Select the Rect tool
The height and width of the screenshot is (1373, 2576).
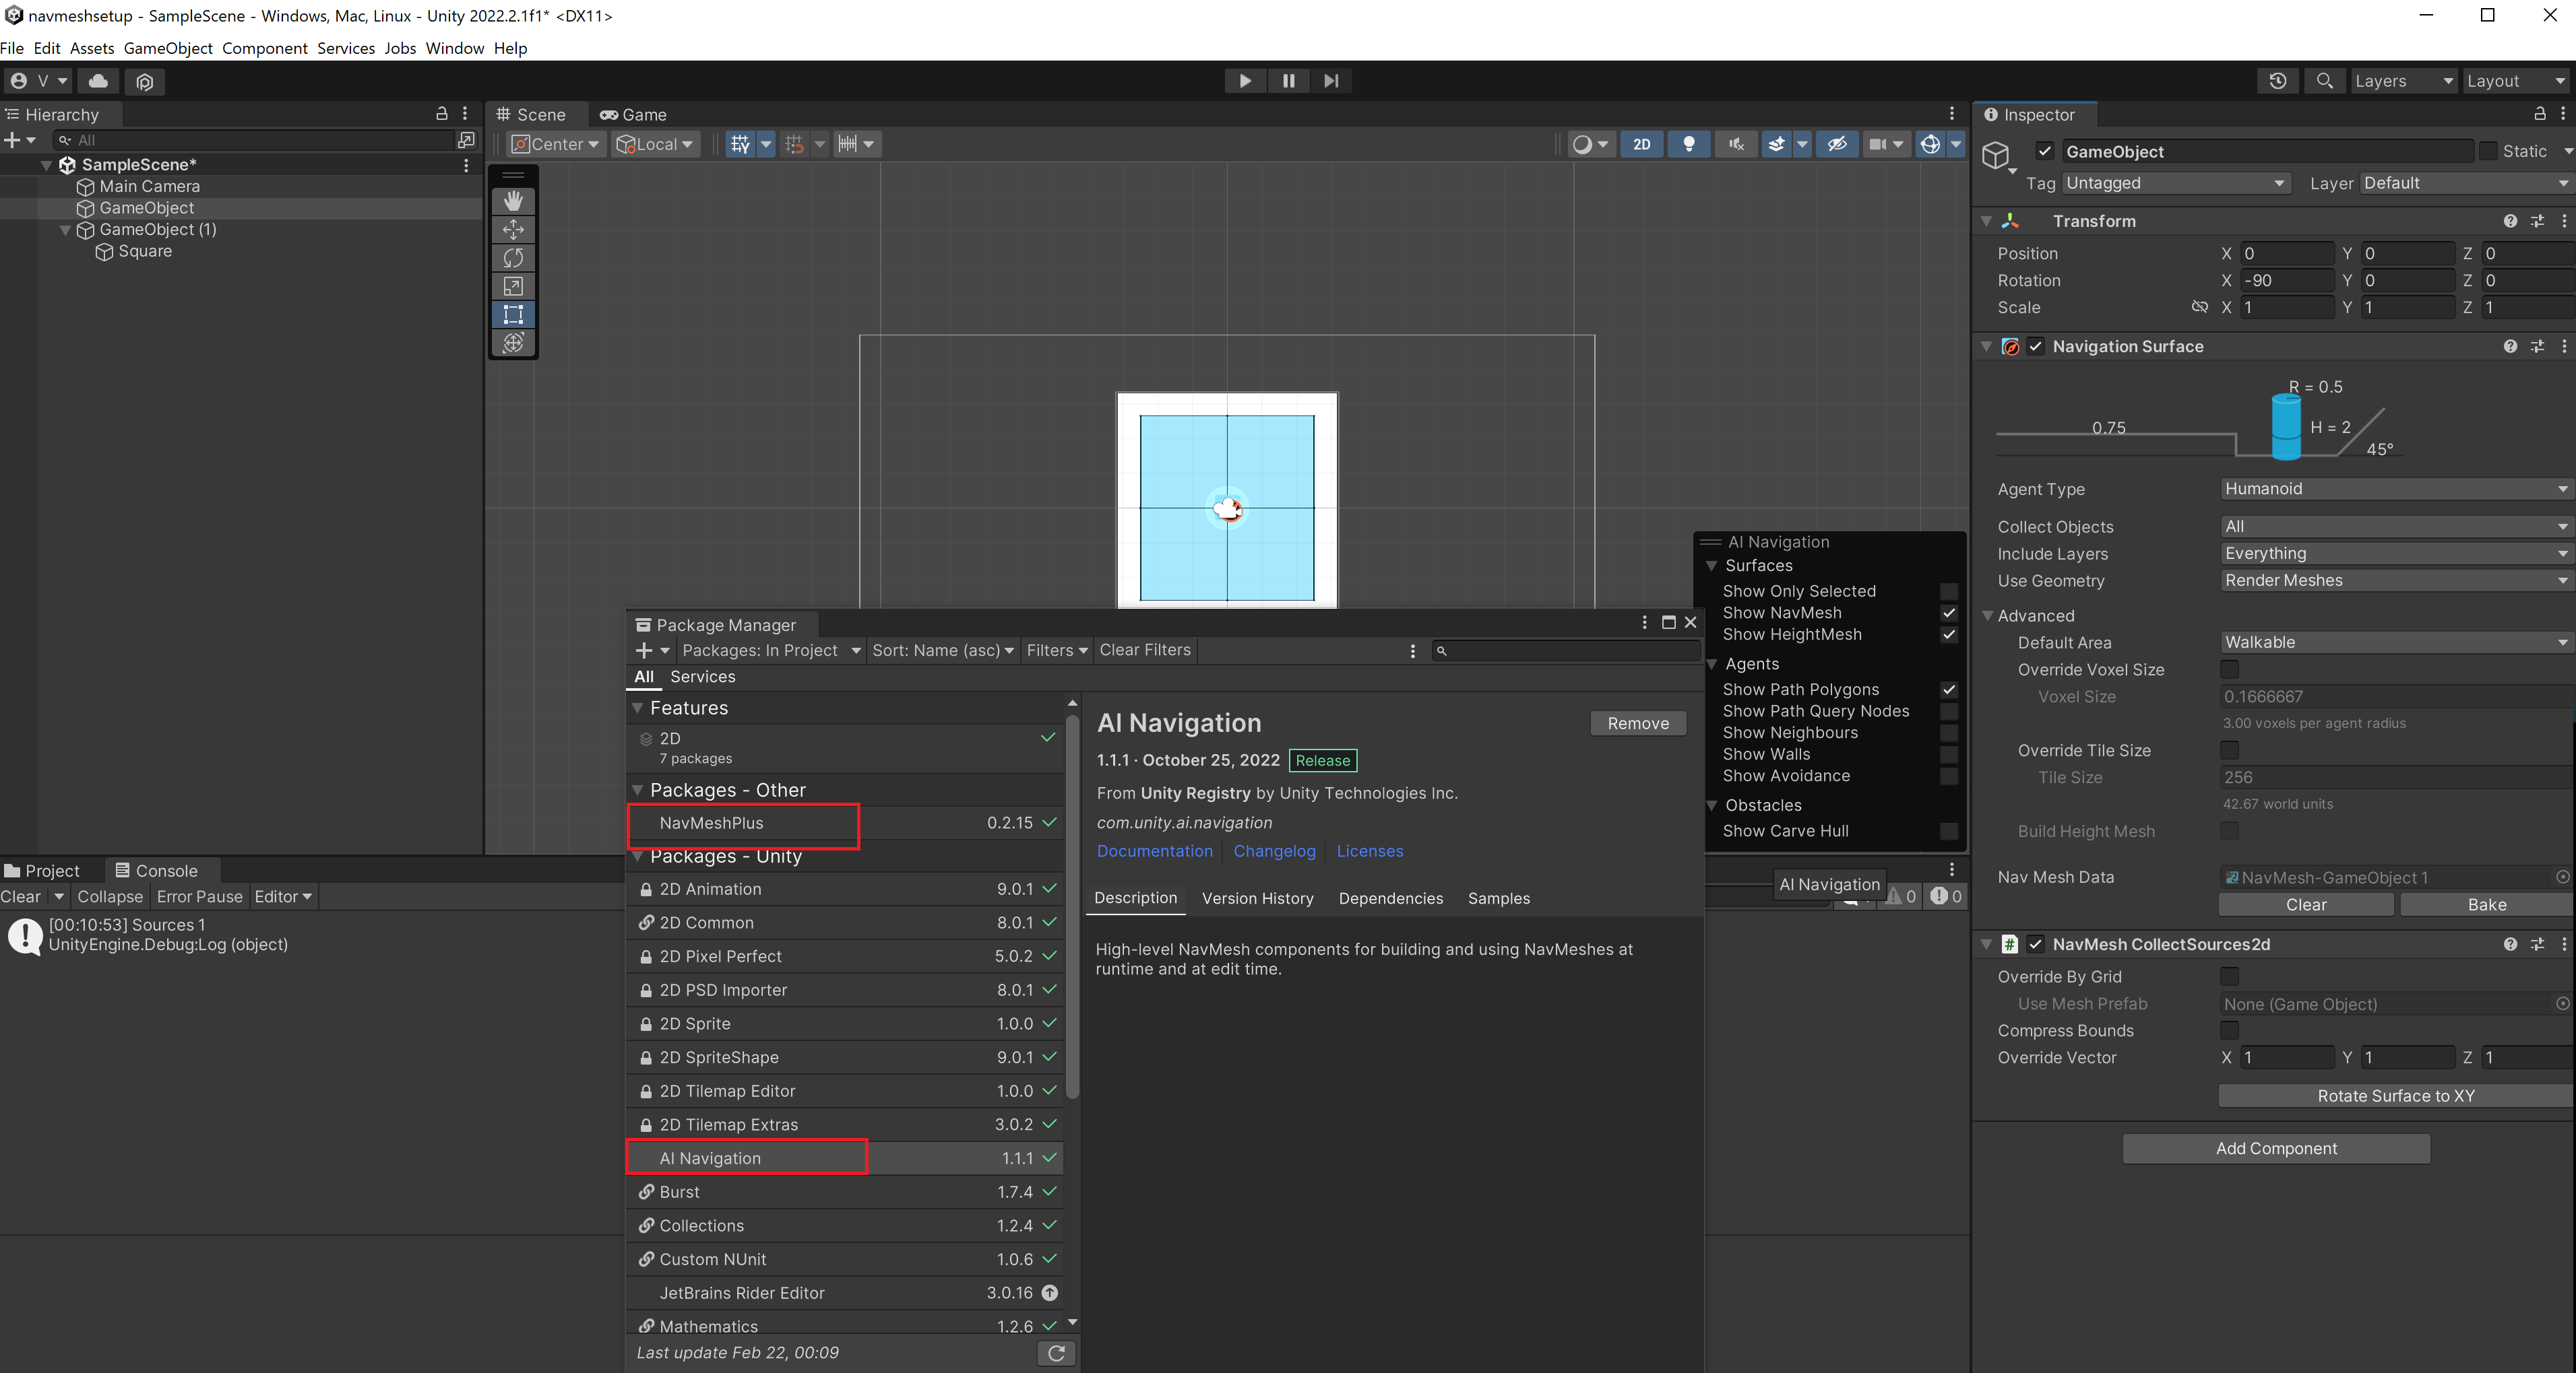513,314
